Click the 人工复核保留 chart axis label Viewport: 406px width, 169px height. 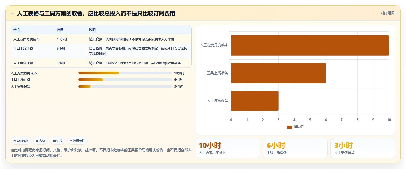218,101
